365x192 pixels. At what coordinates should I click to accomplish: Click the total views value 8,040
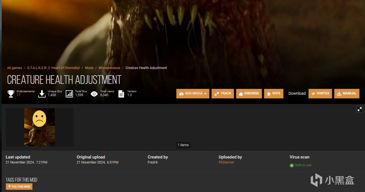tap(104, 95)
